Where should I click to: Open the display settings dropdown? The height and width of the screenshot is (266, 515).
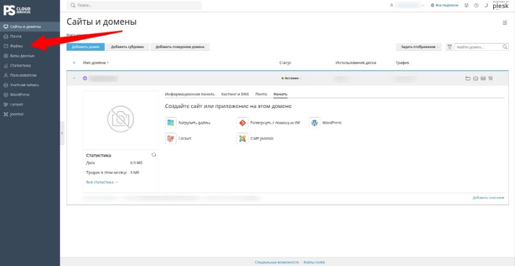[419, 47]
